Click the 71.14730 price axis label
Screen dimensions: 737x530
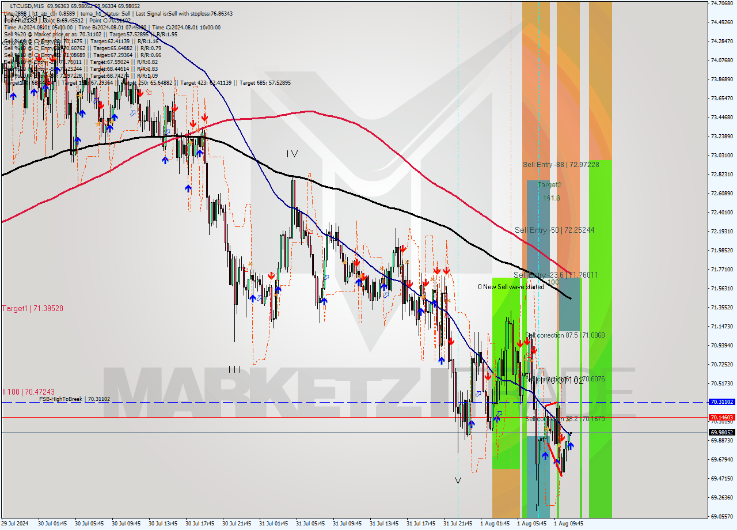[x=721, y=326]
